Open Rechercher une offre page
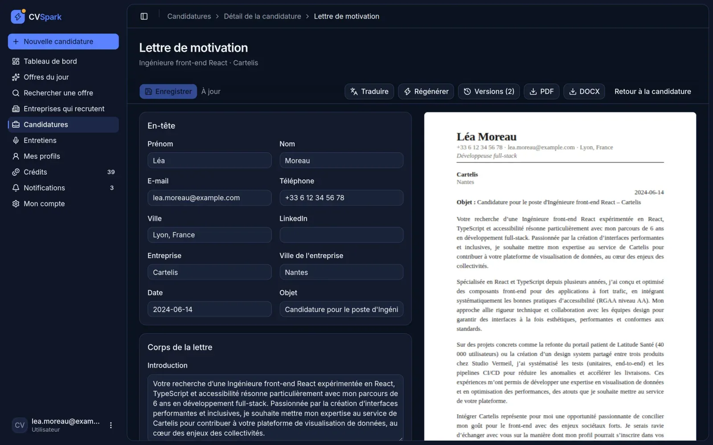Image resolution: width=713 pixels, height=445 pixels. [63, 93]
